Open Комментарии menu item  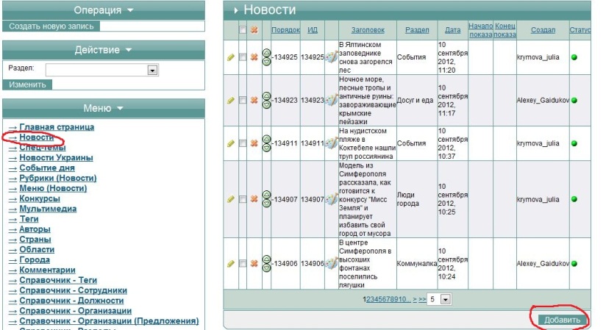(47, 270)
